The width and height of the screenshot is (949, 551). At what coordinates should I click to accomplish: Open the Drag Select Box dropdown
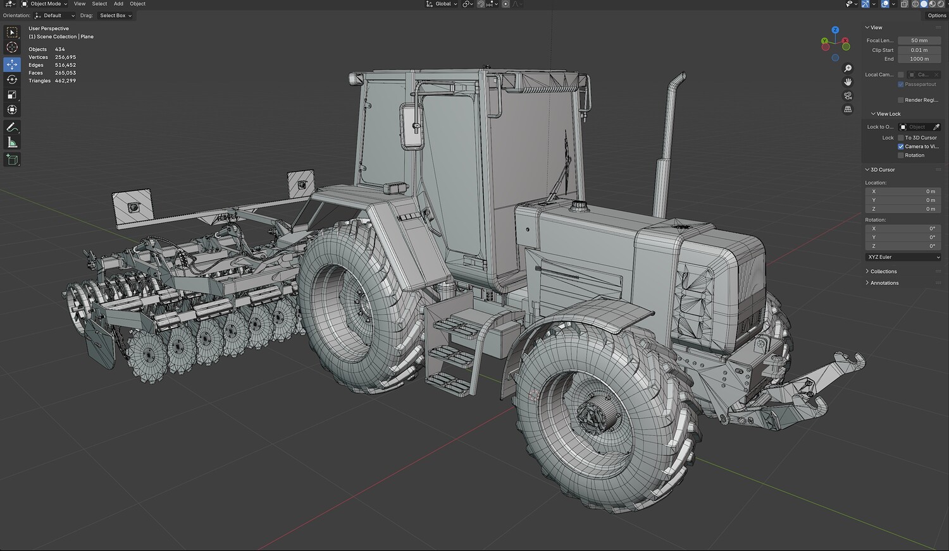click(116, 16)
